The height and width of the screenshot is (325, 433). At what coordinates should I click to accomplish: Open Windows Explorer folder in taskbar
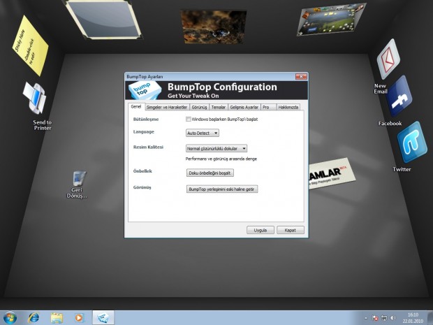click(x=57, y=318)
